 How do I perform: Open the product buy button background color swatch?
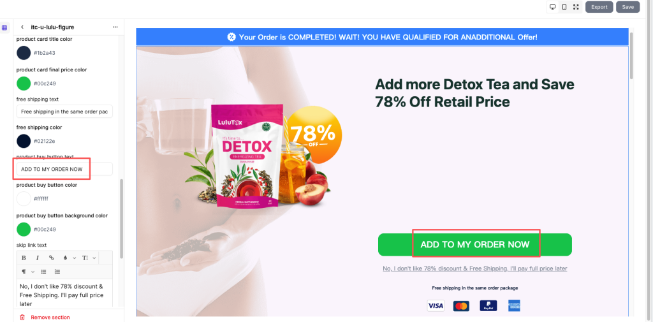(x=24, y=230)
